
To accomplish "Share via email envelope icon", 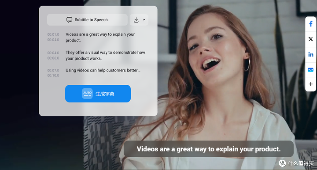I will [x=311, y=70].
